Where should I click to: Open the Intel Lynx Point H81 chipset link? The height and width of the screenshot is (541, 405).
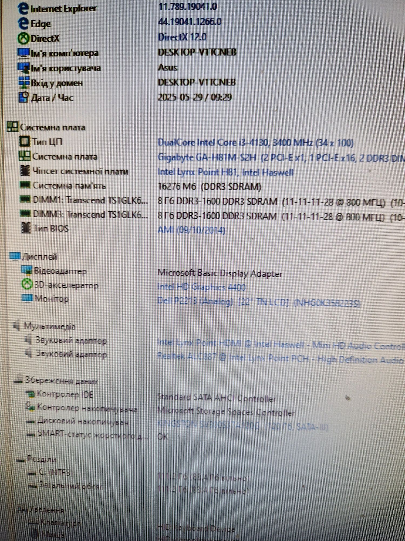click(x=225, y=172)
